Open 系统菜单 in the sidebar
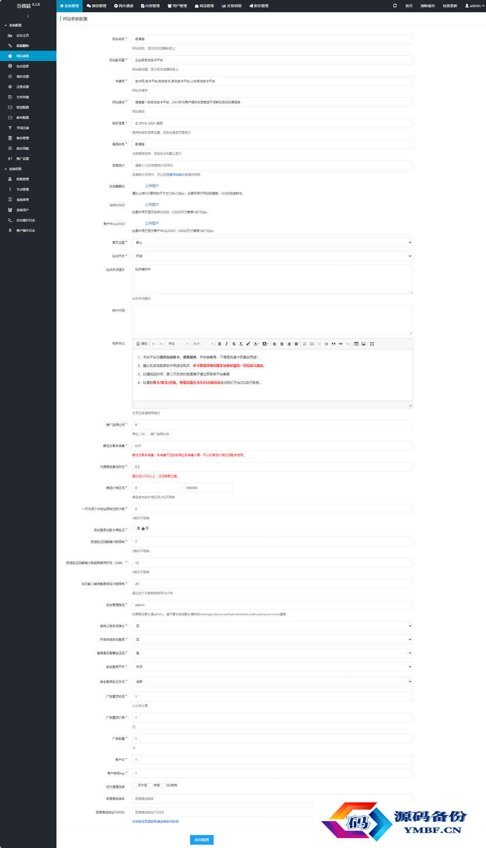The height and width of the screenshot is (848, 486). point(28,199)
